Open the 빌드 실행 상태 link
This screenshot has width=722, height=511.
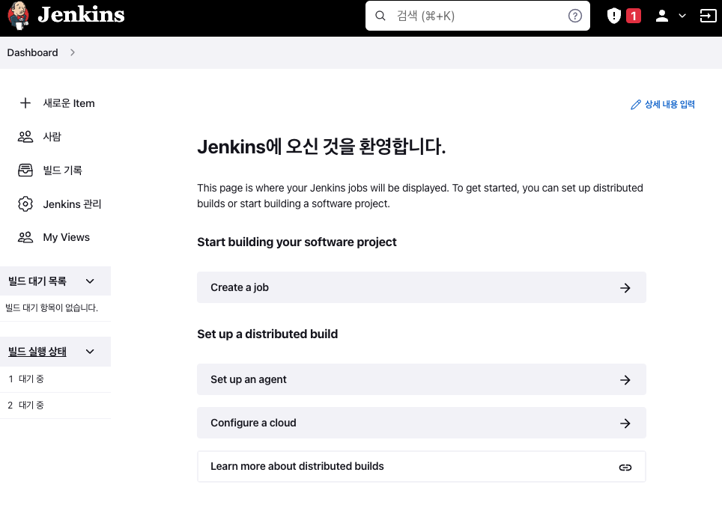37,352
